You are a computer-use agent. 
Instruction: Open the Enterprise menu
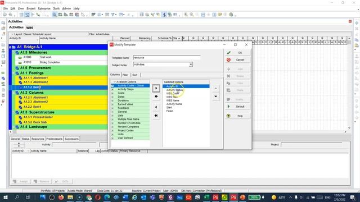pyautogui.click(x=44, y=8)
